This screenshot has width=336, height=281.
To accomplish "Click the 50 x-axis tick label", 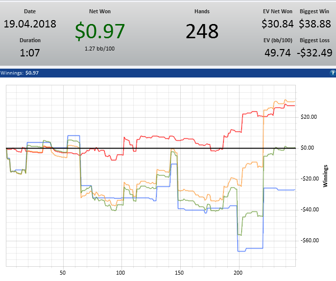I will tap(63, 273).
